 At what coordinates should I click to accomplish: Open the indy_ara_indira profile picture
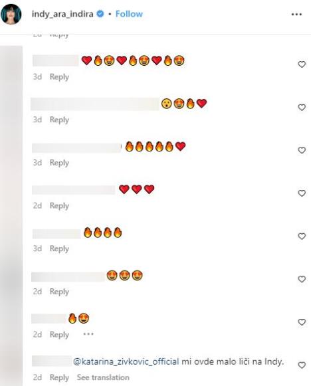pyautogui.click(x=11, y=14)
